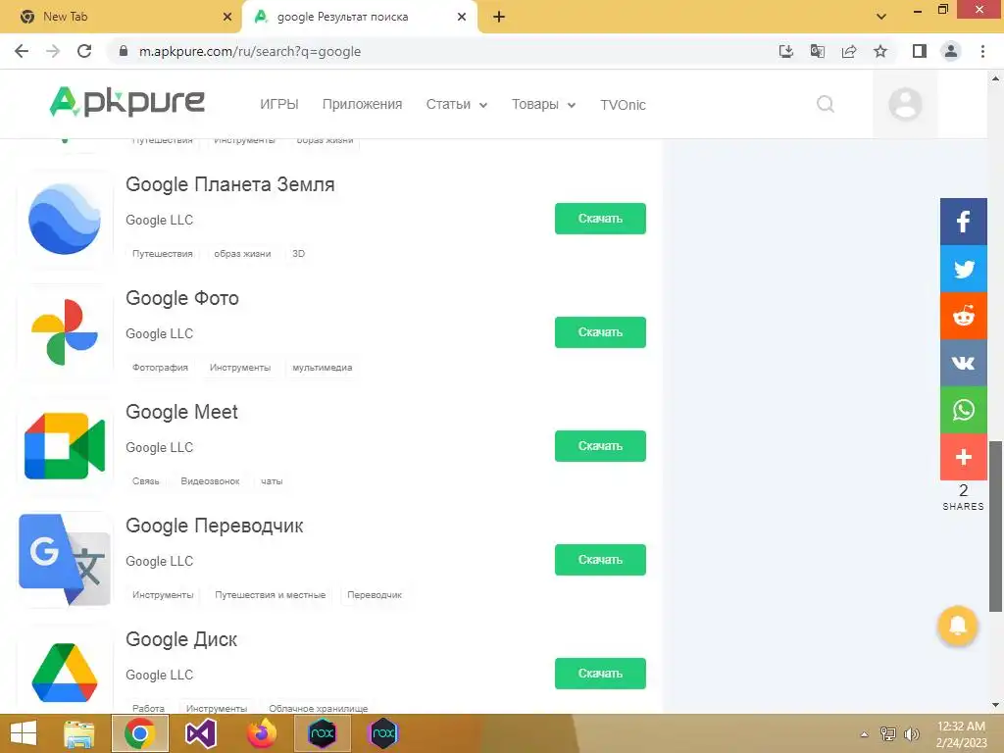Open the Google Meet title link
Image resolution: width=1004 pixels, height=753 pixels.
181,412
